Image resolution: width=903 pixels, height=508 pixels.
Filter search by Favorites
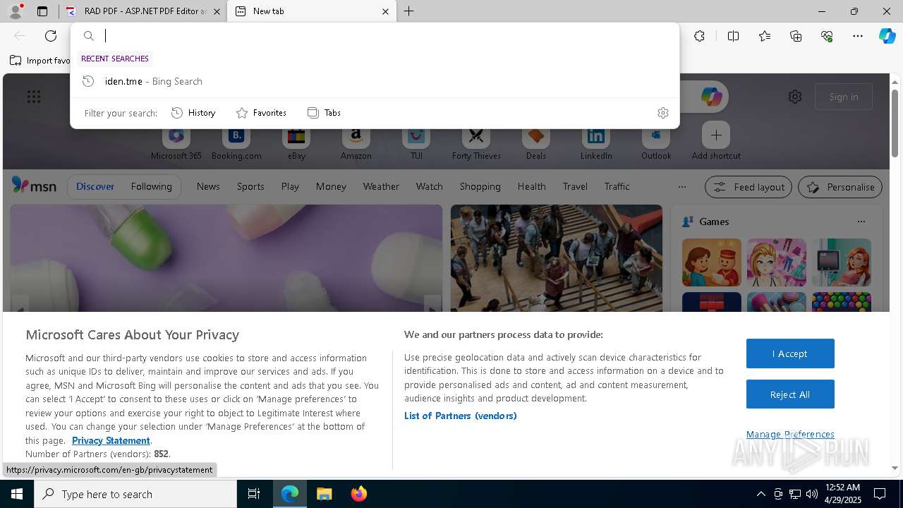(261, 113)
